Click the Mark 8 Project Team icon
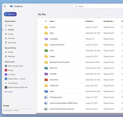123x117 pixels. click(x=6, y=66)
